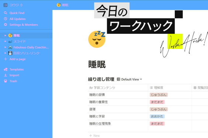Viewport: 208px width, 138px height.
Task: Click the workspace avatar icon beside ヨウジ
Action: tap(5, 5)
